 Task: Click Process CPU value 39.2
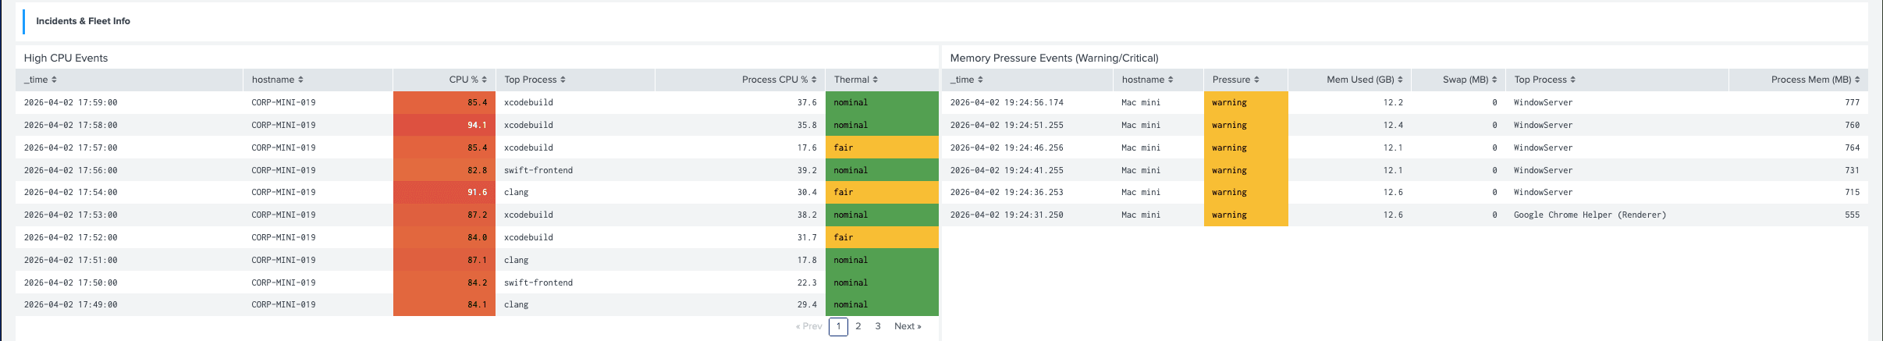(807, 170)
